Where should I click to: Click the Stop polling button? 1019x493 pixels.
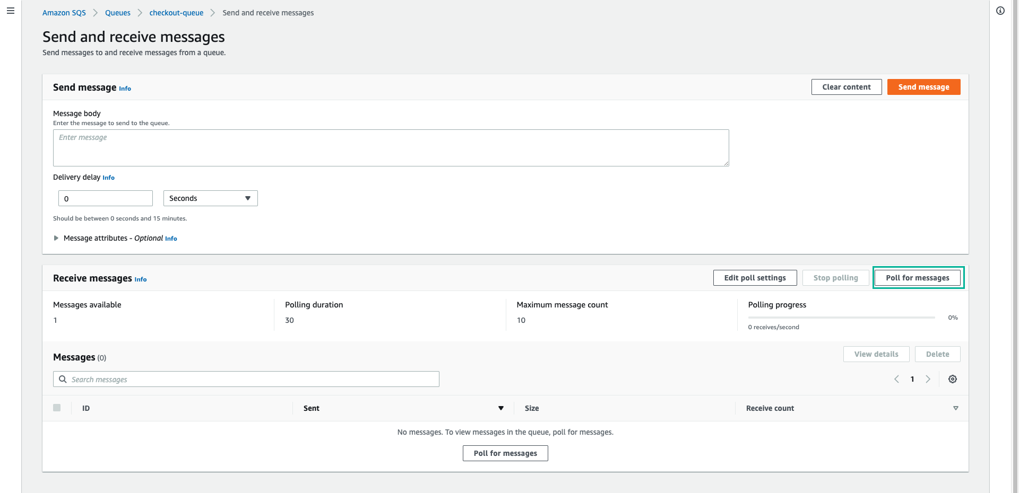tap(836, 278)
